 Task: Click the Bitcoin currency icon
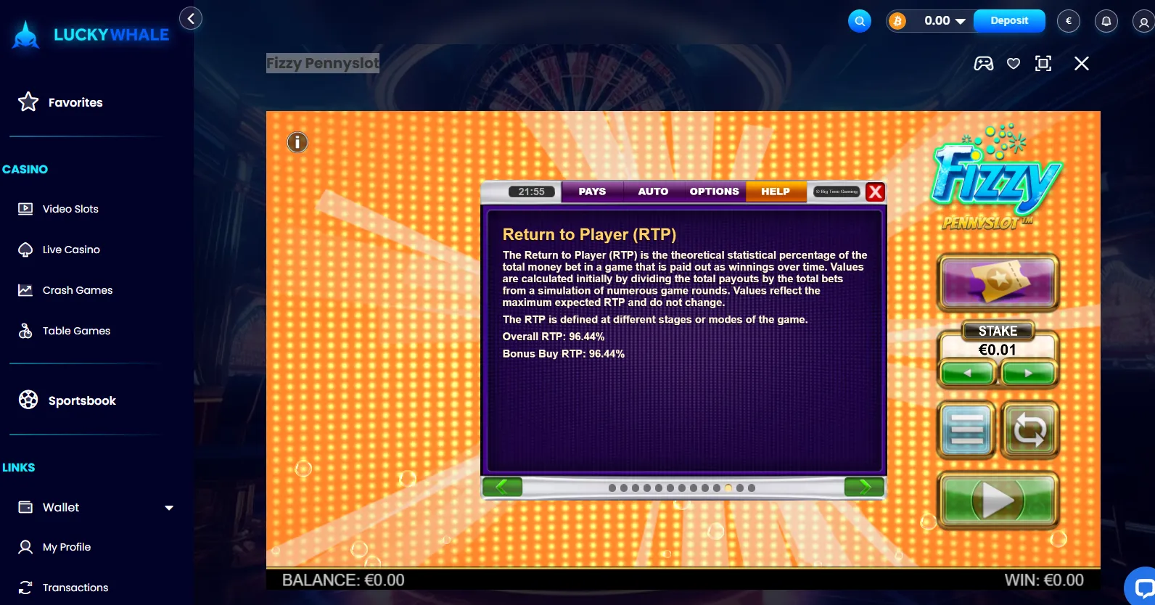click(897, 21)
